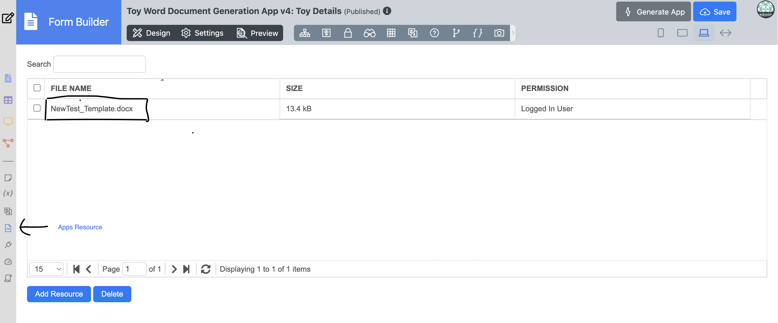Viewport: 778px width, 323px height.
Task: Sort by the FILE NAME column header
Action: click(x=71, y=88)
